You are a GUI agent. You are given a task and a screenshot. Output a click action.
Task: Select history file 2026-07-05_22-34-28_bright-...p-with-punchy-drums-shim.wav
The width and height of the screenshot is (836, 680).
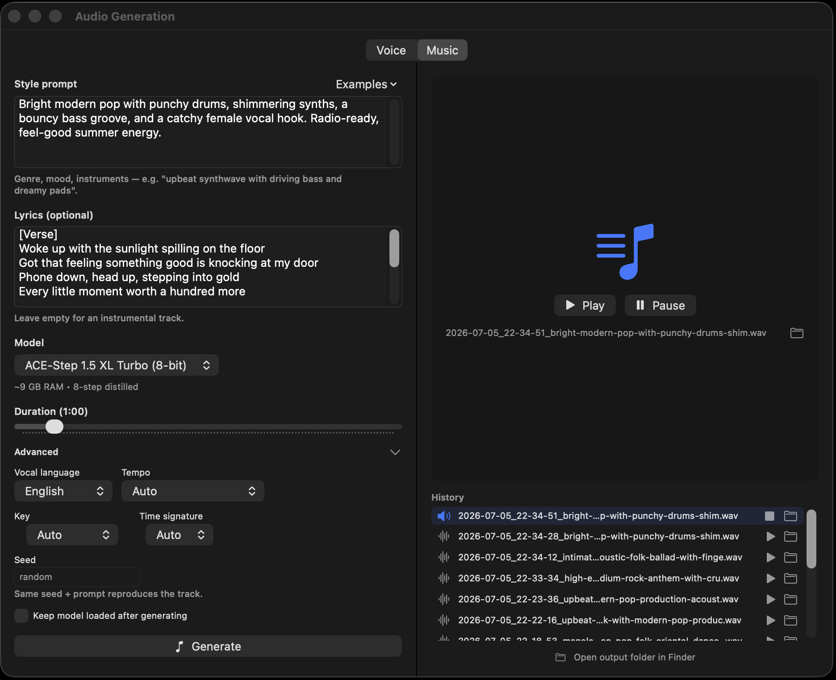598,536
